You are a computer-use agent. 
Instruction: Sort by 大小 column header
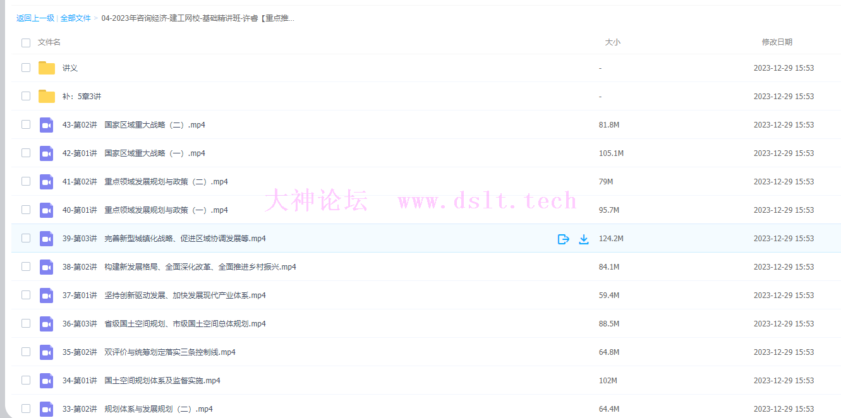coord(613,42)
